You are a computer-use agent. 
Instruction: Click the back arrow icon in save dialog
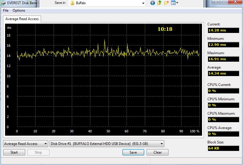click(x=153, y=3)
